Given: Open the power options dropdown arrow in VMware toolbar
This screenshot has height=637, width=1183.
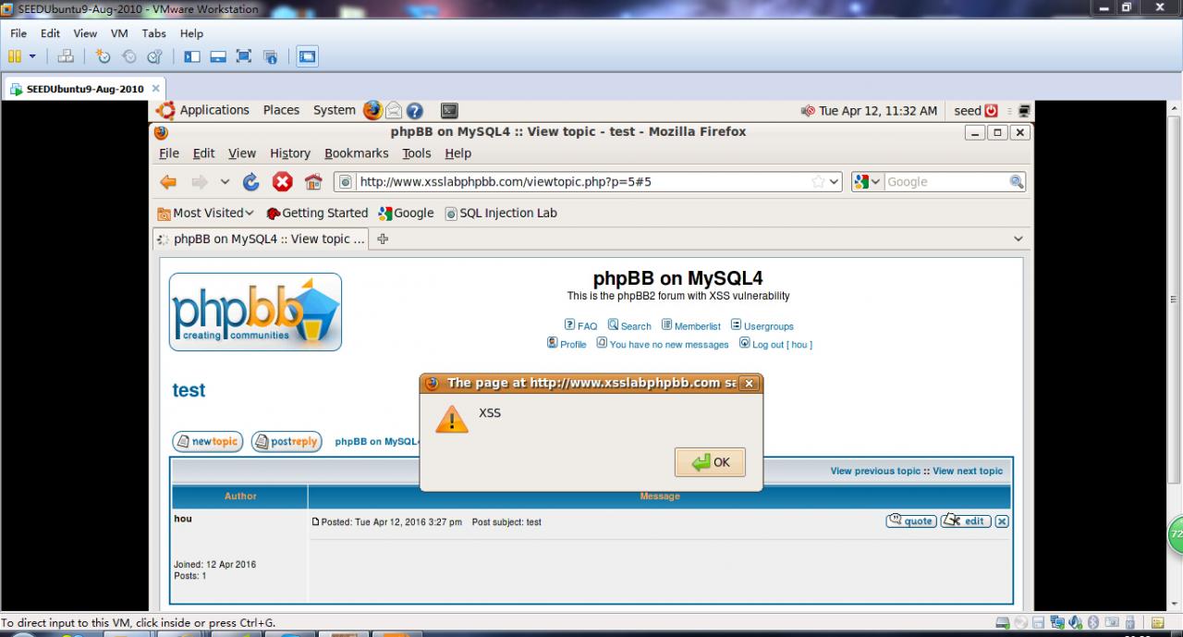Looking at the screenshot, I should click(32, 56).
